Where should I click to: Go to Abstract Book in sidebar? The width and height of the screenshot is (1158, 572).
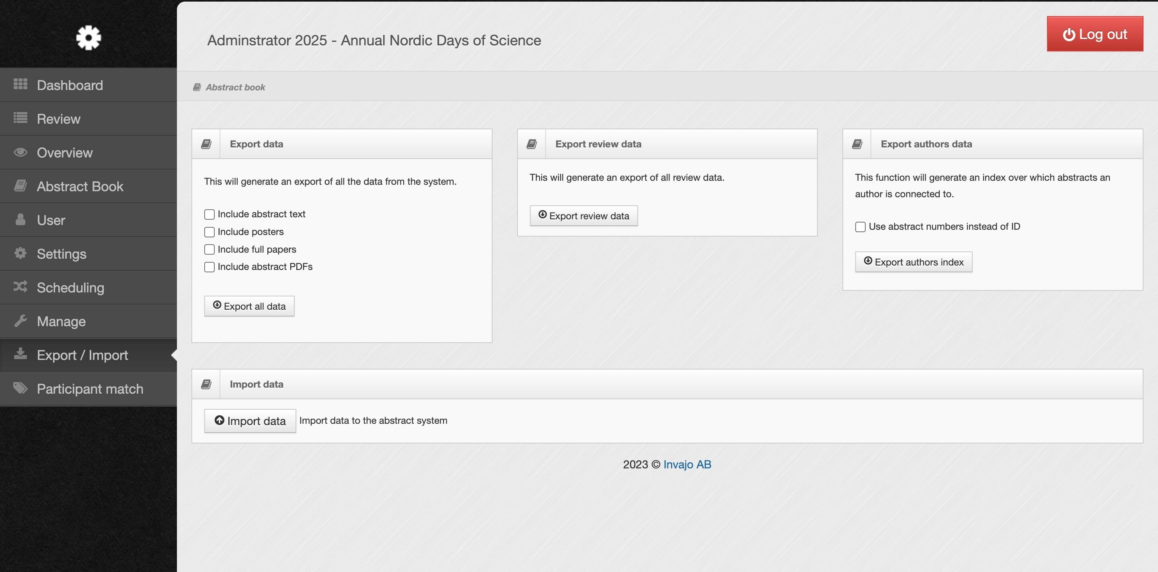pos(80,186)
